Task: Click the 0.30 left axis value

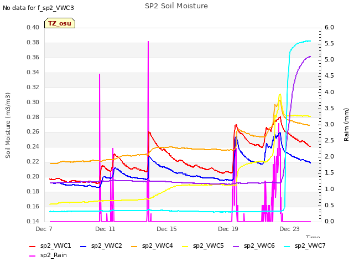Action: click(x=33, y=102)
